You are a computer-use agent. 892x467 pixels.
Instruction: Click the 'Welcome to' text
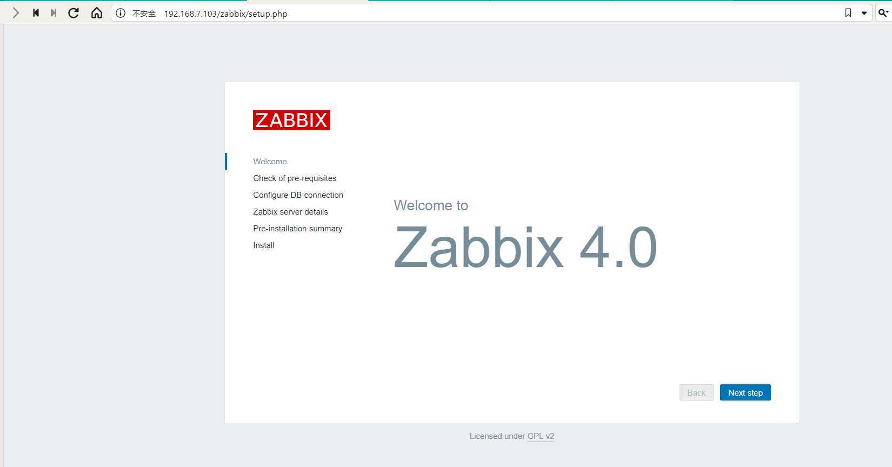tap(431, 205)
